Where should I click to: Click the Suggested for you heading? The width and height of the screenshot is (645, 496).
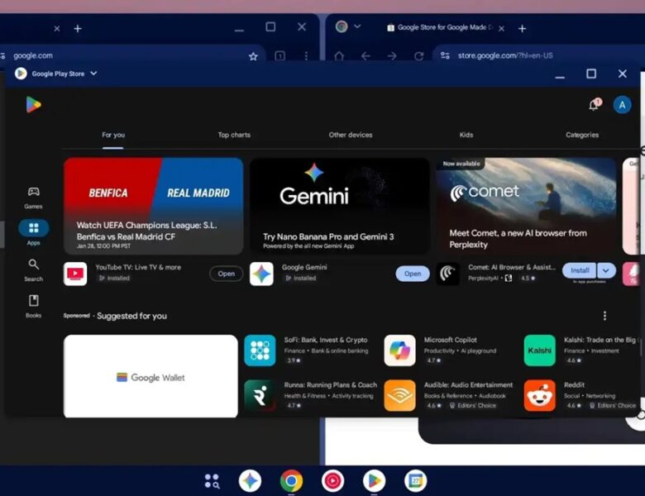click(x=131, y=316)
